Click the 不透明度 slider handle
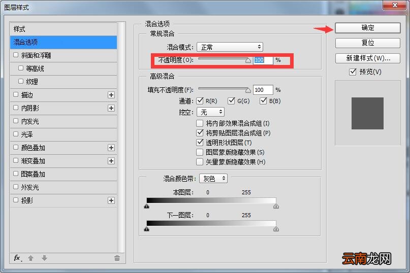 (248, 61)
